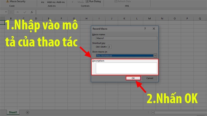Click Refresh Data in XML group

click(x=123, y=2)
